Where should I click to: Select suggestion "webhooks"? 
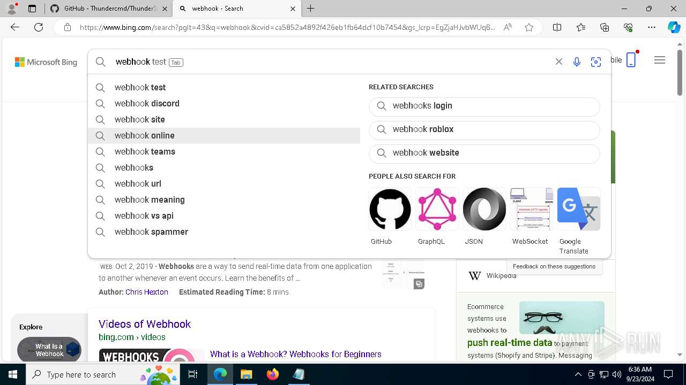(x=224, y=168)
